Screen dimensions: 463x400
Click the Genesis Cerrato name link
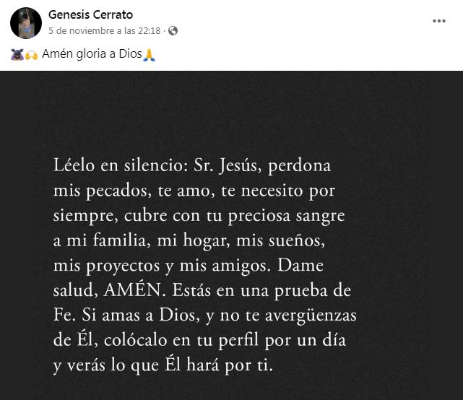click(x=90, y=15)
